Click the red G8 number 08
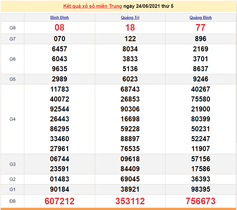 coord(60,28)
